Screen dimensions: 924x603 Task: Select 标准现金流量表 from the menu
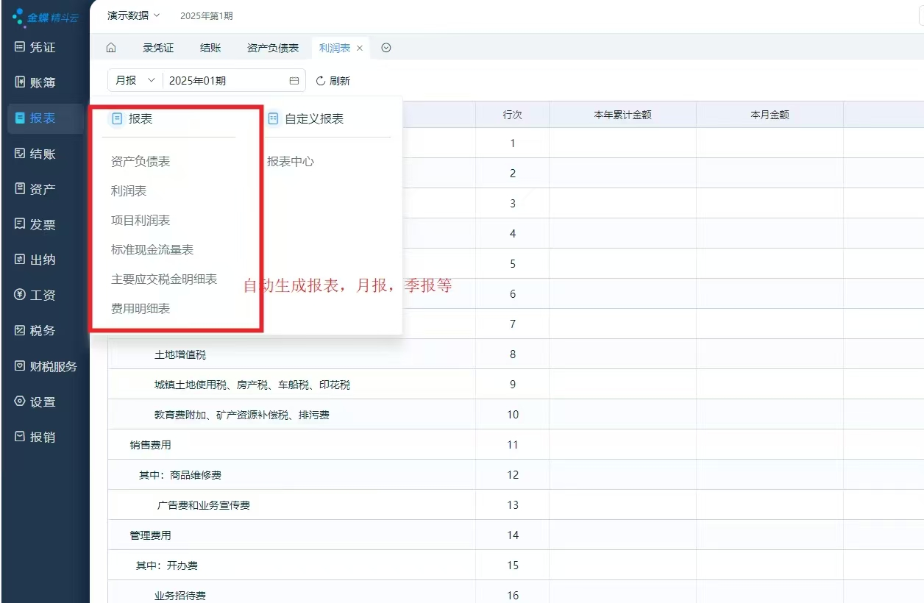click(152, 250)
